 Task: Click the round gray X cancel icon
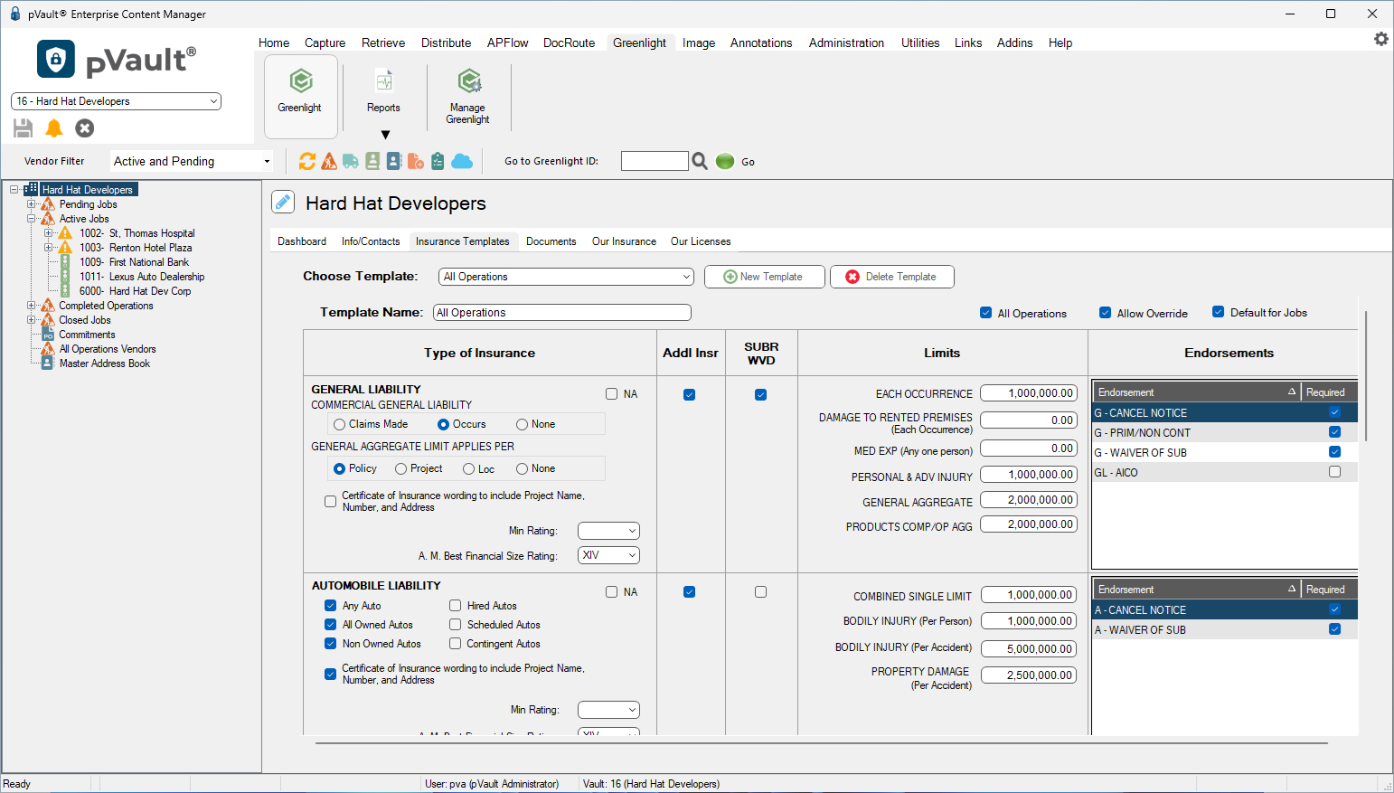tap(85, 128)
